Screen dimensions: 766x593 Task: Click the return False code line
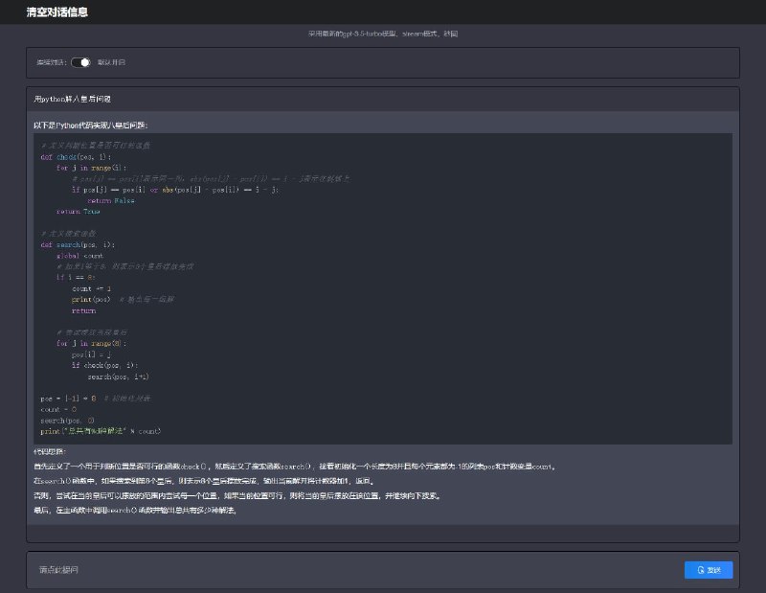pos(110,200)
